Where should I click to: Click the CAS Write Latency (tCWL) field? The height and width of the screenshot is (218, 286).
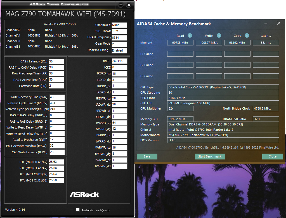point(57,152)
